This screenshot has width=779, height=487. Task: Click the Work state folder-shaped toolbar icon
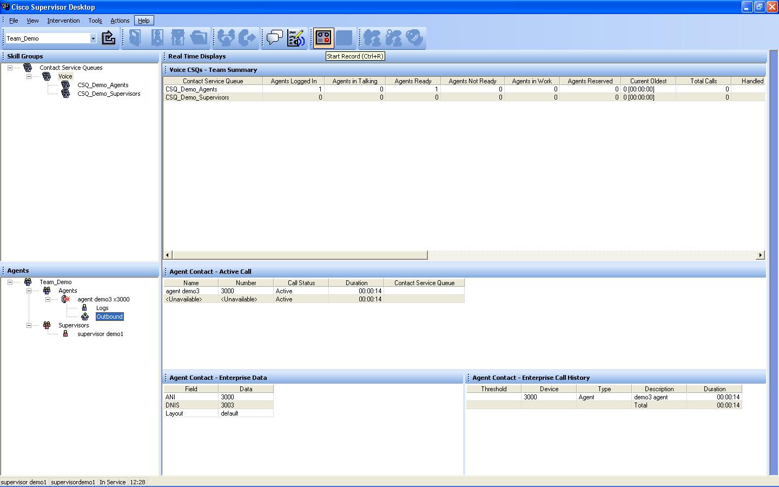coord(199,38)
